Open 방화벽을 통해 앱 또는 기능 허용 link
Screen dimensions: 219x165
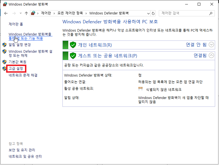30,36
